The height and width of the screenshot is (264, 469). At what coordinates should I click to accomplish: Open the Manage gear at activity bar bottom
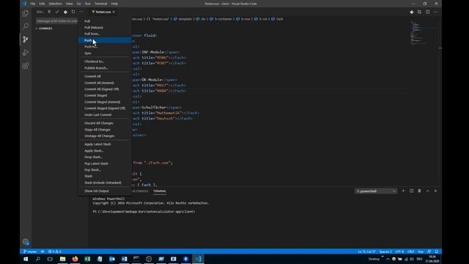pos(26,242)
